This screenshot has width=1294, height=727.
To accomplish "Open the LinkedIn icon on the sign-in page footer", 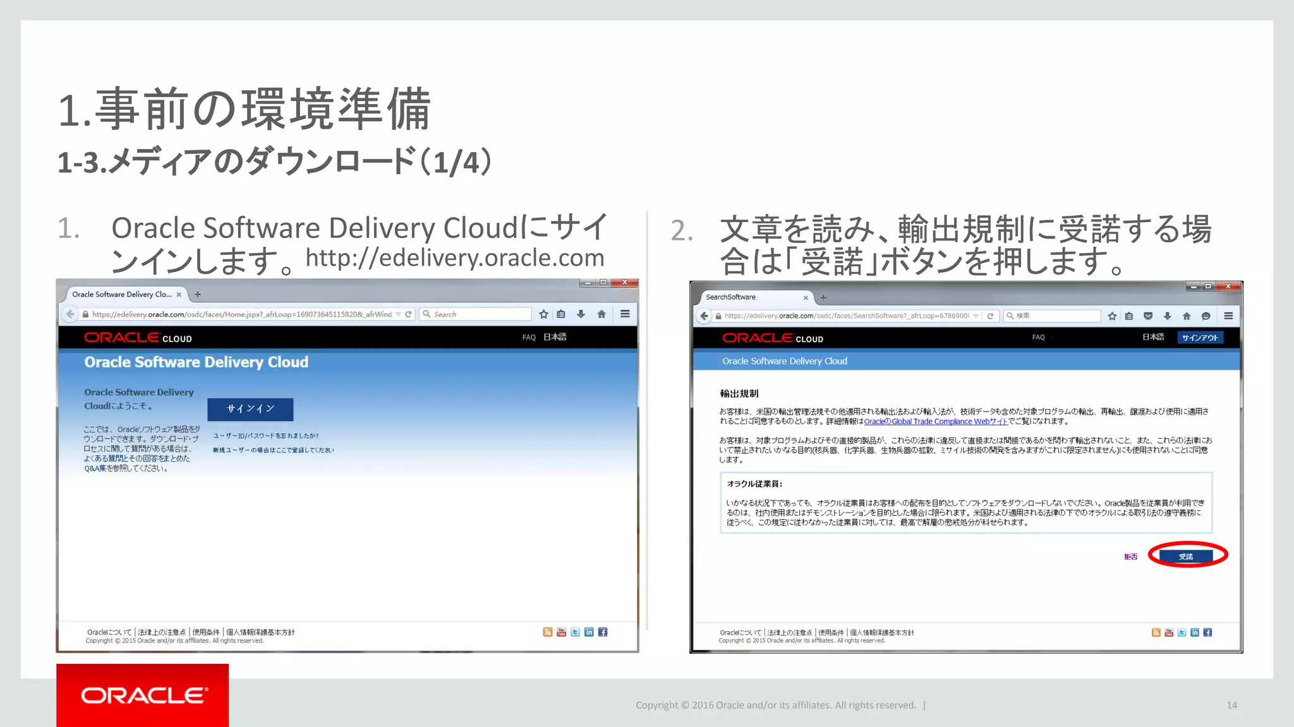I will click(589, 632).
